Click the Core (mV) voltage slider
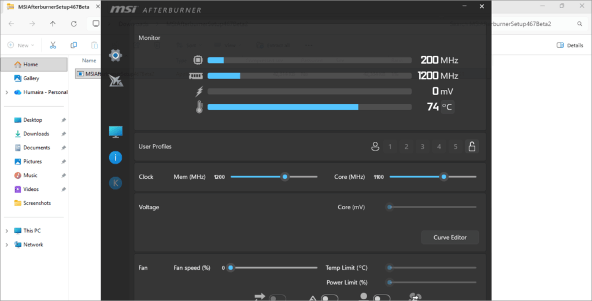This screenshot has height=301, width=592. click(x=432, y=207)
